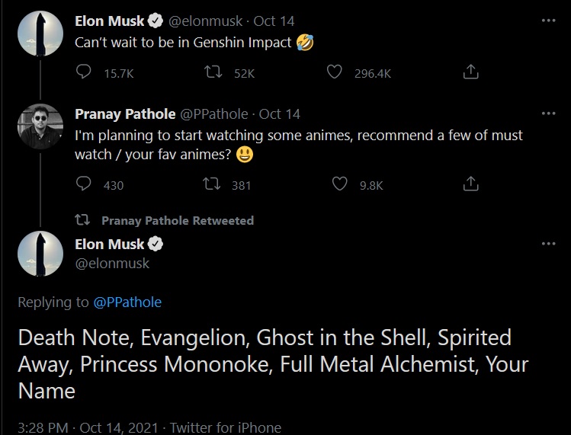Open the "Pranay Pathole Retweeted" label

[177, 220]
